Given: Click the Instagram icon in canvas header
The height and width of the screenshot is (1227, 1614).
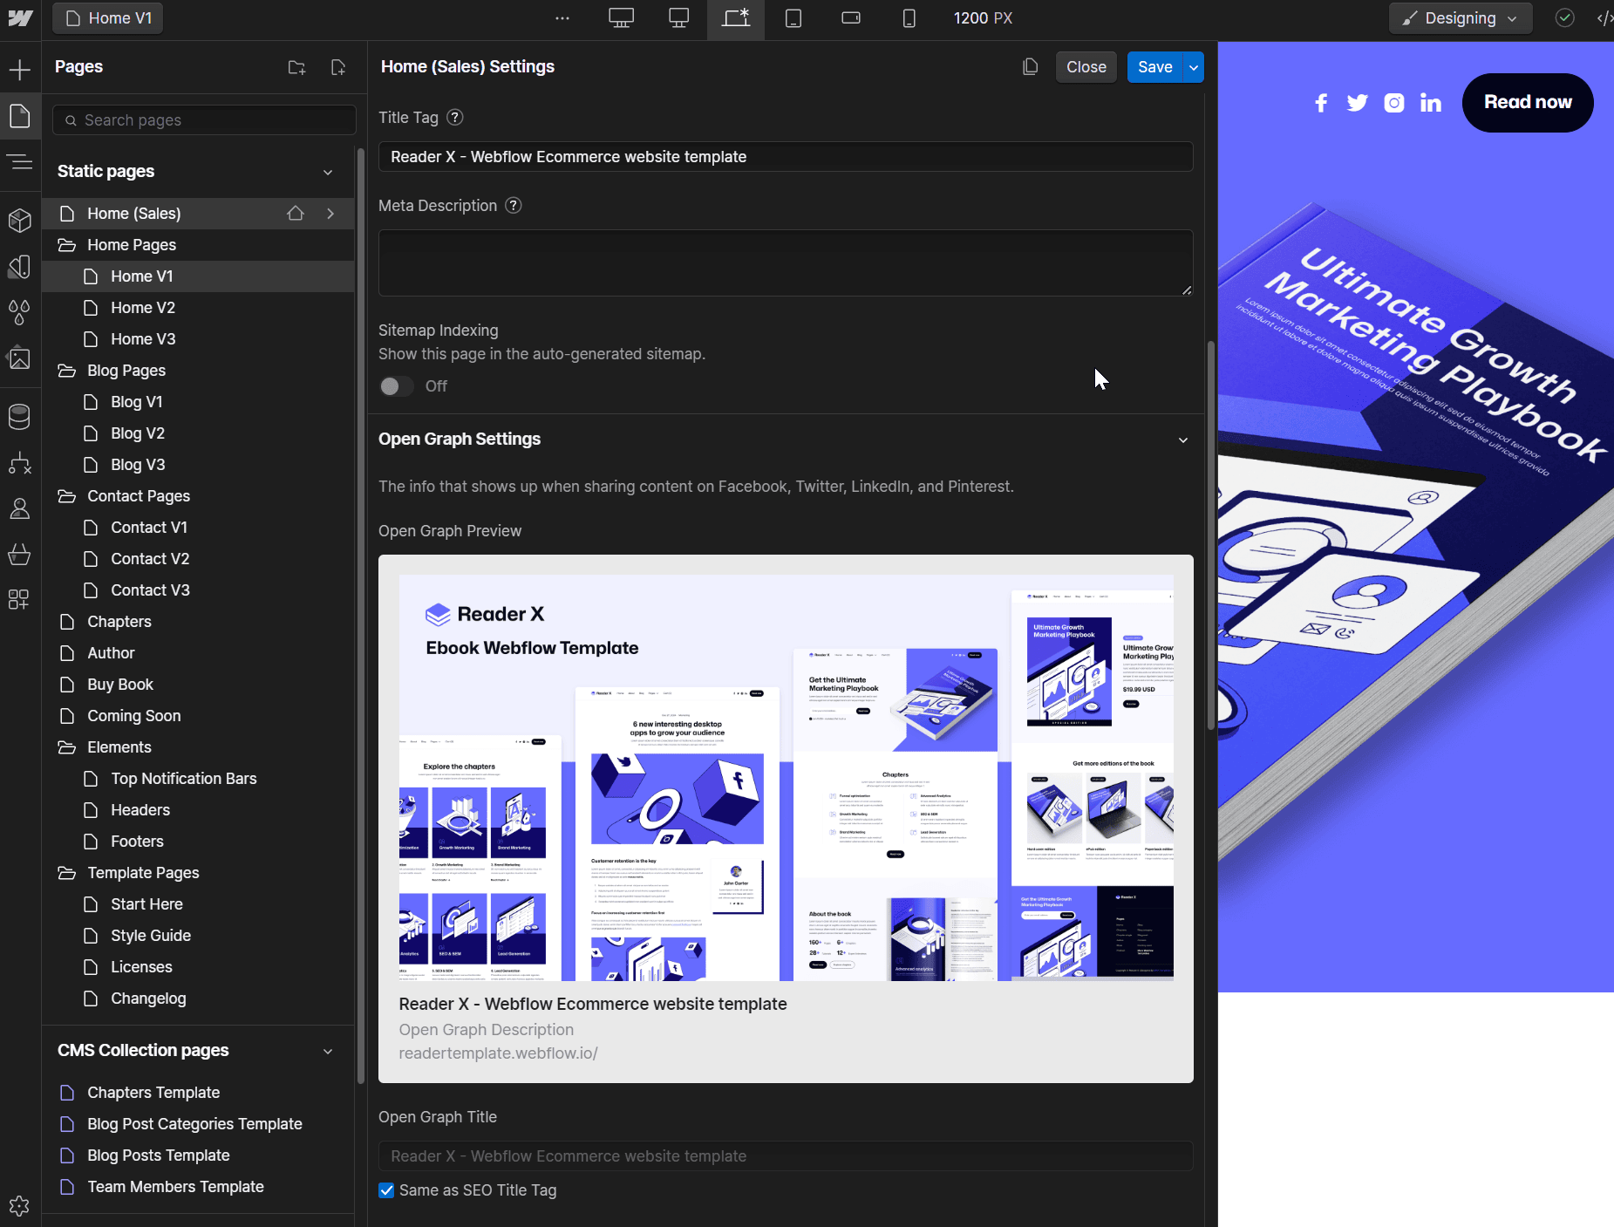Looking at the screenshot, I should point(1394,103).
